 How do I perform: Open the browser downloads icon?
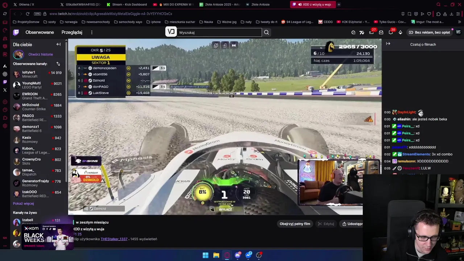tap(451, 14)
